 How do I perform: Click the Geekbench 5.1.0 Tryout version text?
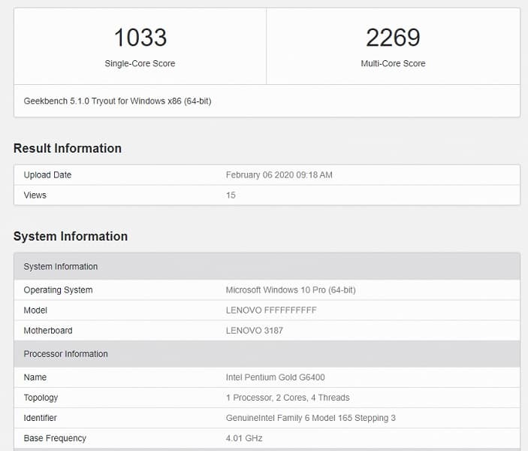coord(117,101)
